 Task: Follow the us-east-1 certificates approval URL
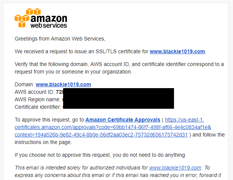point(113,127)
